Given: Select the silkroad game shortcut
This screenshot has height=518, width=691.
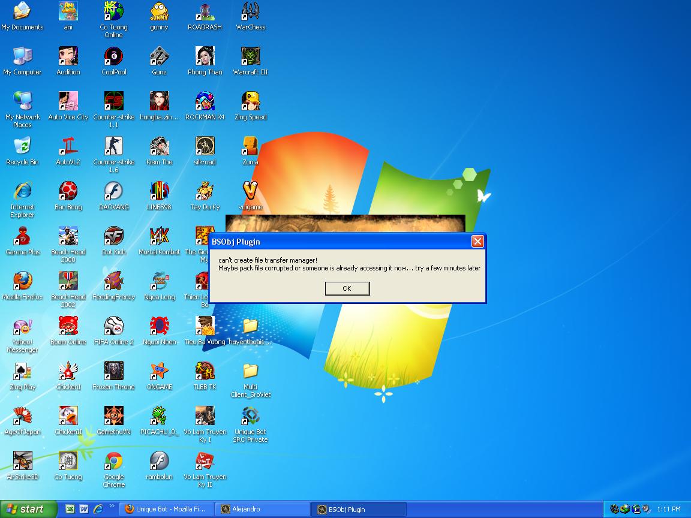Looking at the screenshot, I should click(205, 152).
